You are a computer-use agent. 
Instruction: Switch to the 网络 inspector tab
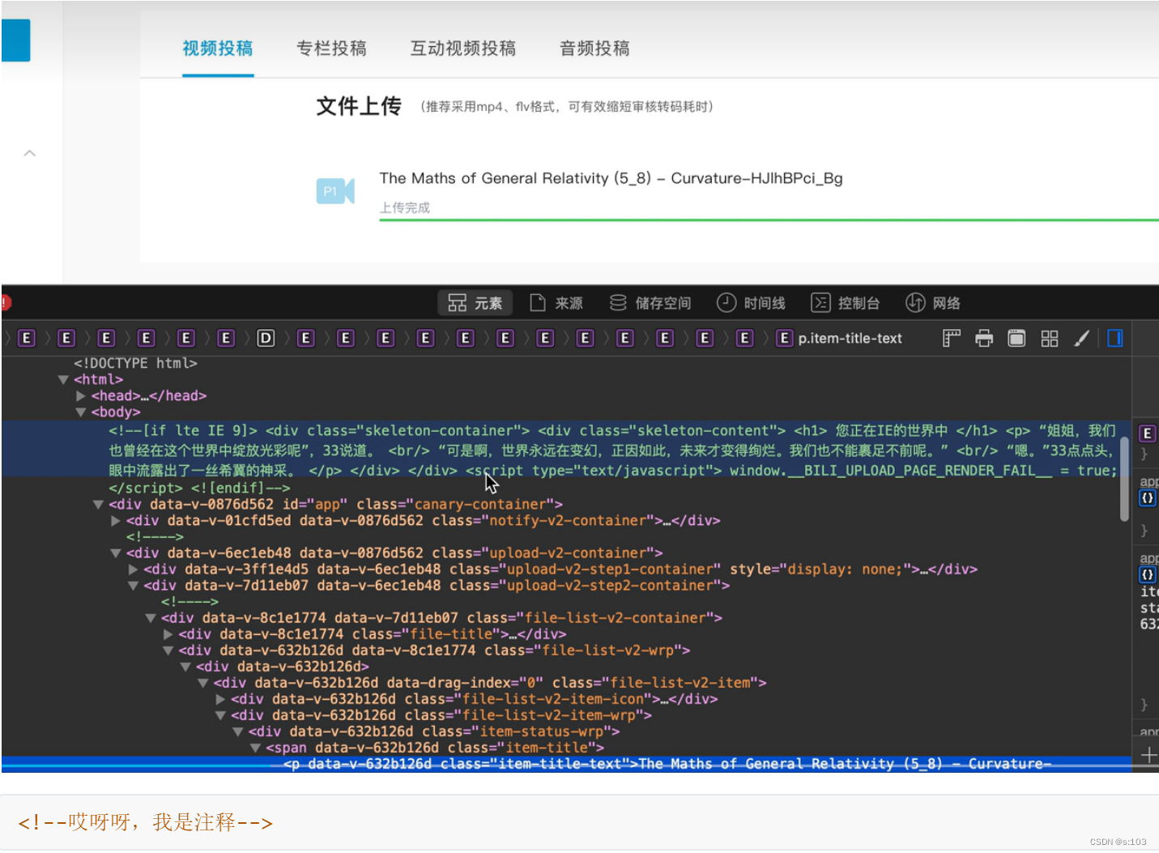coord(933,303)
